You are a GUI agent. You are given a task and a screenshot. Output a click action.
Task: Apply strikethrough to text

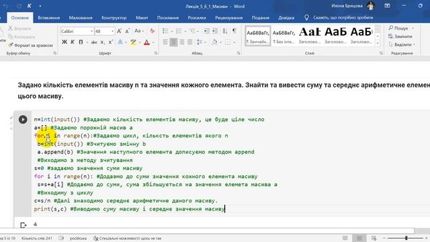pyautogui.click(x=94, y=42)
